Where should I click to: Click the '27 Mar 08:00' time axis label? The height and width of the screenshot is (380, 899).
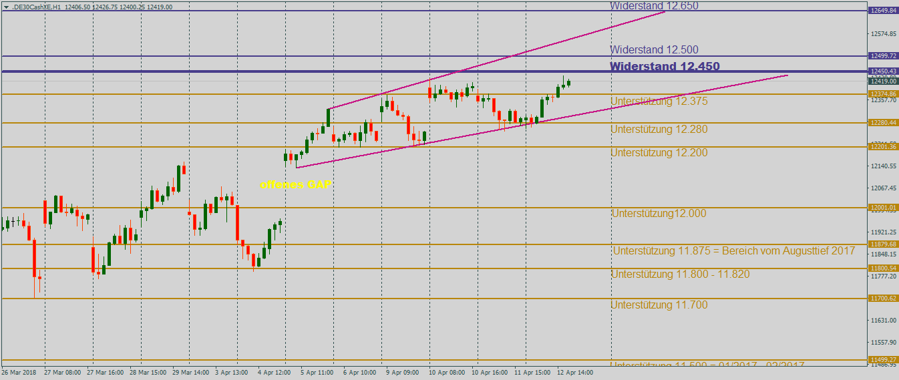63,372
